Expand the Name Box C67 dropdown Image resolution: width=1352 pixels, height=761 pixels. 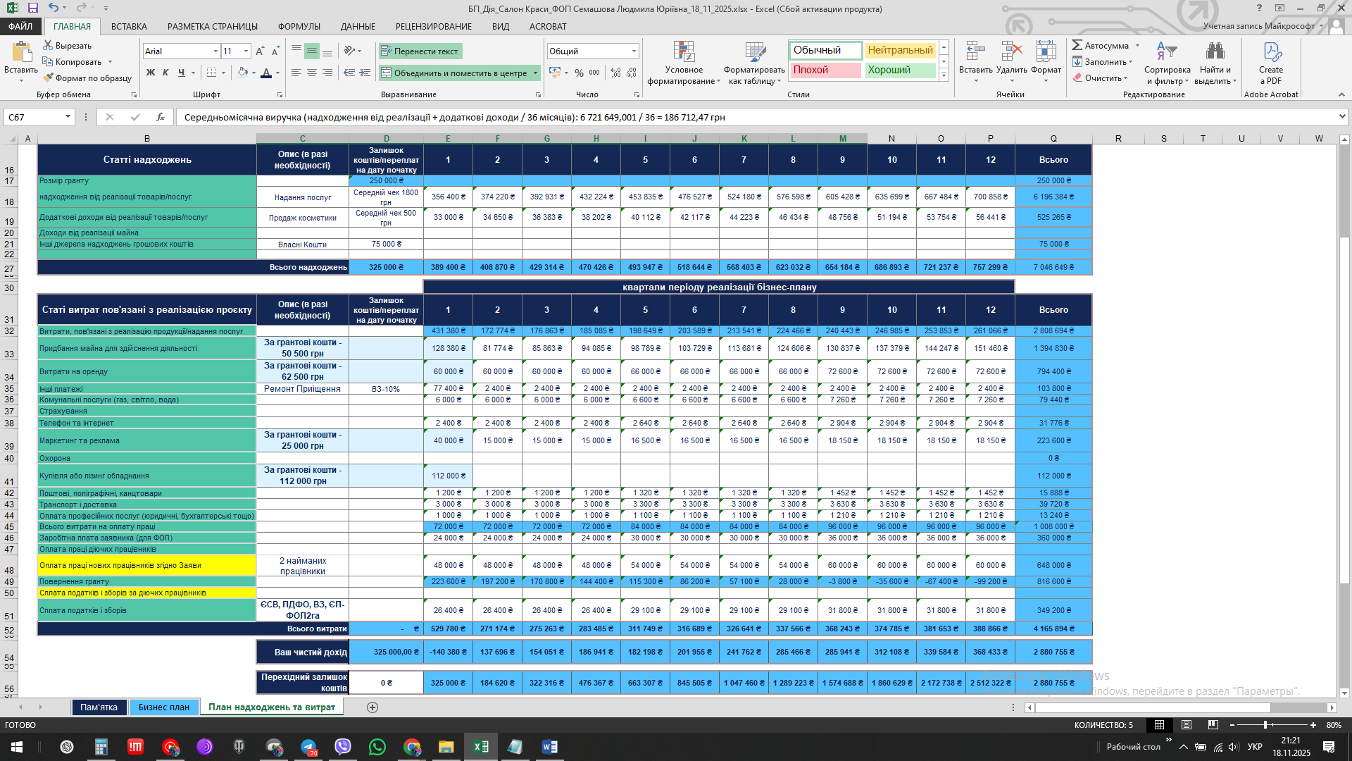68,117
